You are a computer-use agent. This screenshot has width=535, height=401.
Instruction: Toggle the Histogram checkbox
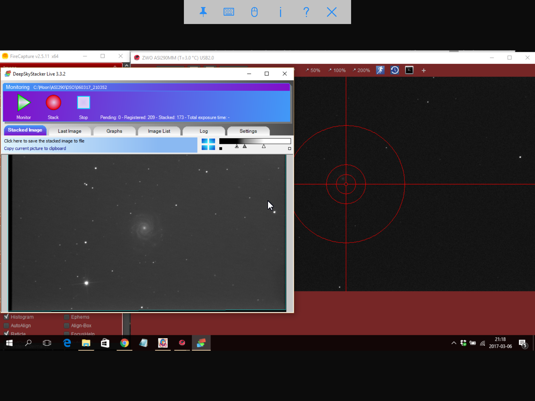point(7,317)
